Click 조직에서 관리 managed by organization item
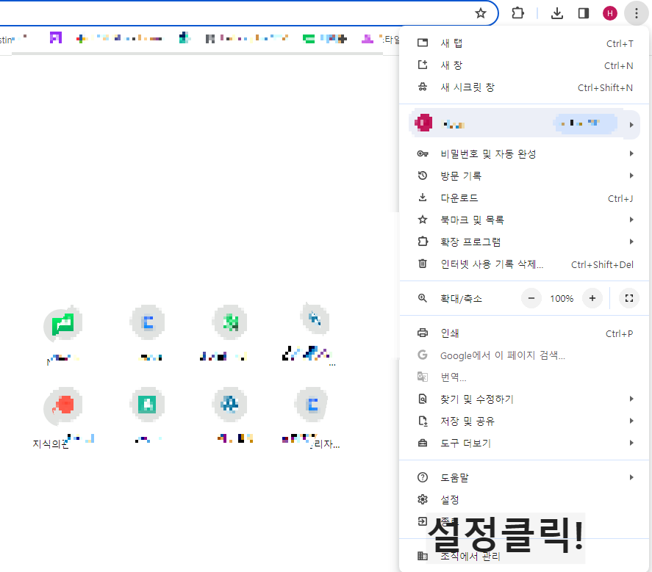Image resolution: width=652 pixels, height=572 pixels. 525,556
